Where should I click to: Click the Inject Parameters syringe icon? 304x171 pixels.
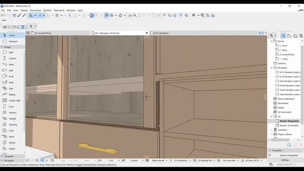(24, 16)
